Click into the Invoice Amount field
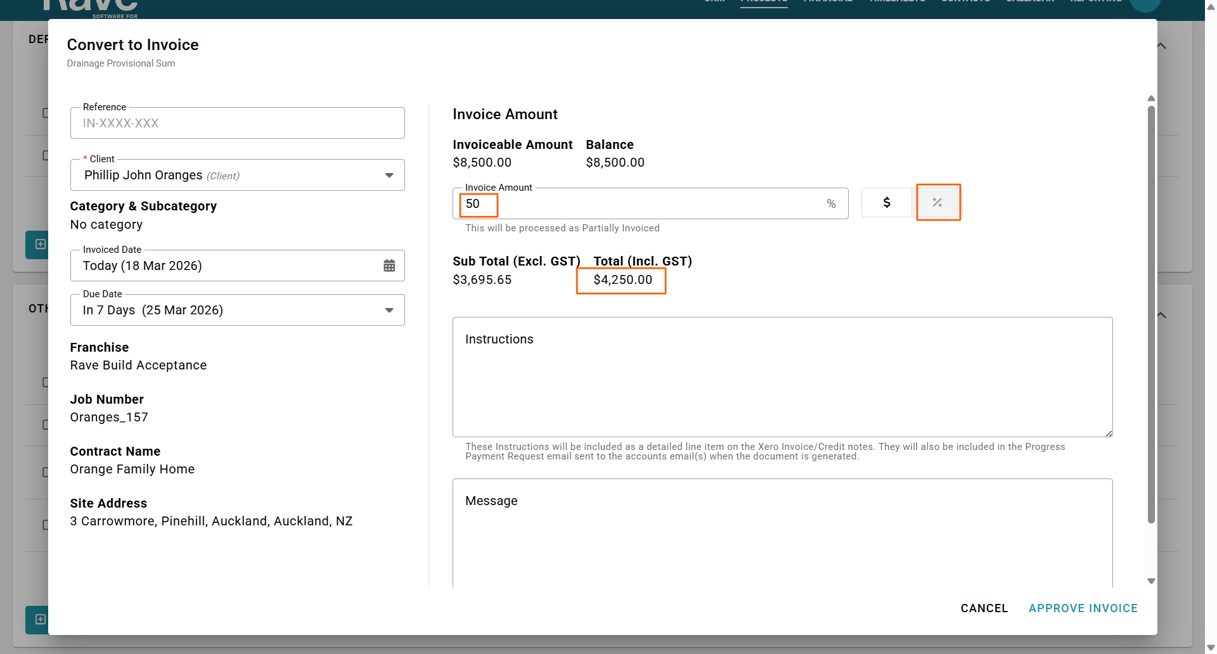 coord(640,204)
